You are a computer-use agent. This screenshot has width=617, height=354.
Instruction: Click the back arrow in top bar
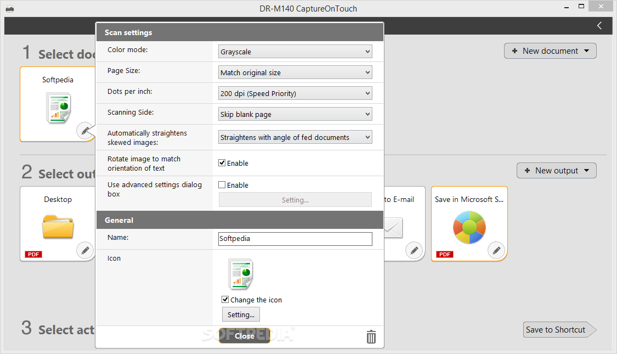(x=599, y=26)
